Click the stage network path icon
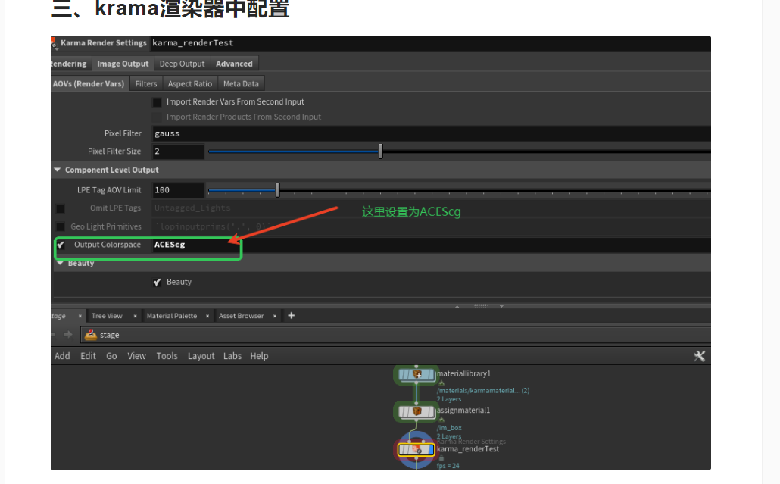 [x=91, y=335]
